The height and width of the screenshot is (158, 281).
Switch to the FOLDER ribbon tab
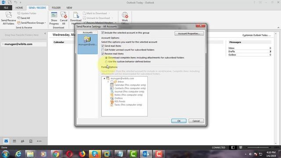click(x=56, y=8)
